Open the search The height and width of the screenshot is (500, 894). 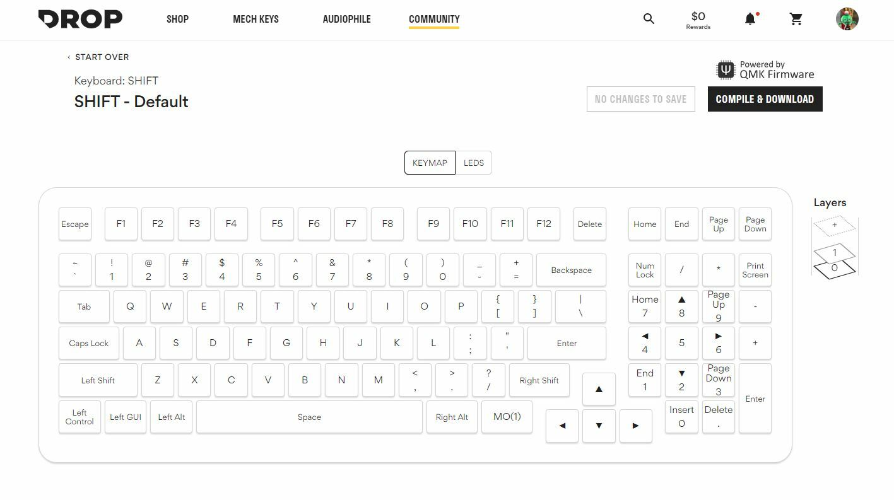point(649,19)
